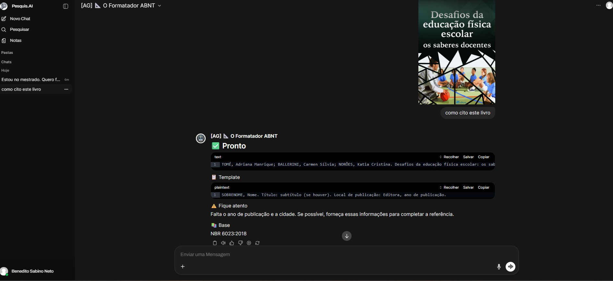Viewport: 613px width, 281px height.
Task: Read the response aloud with speaker icon
Action: pyautogui.click(x=223, y=243)
